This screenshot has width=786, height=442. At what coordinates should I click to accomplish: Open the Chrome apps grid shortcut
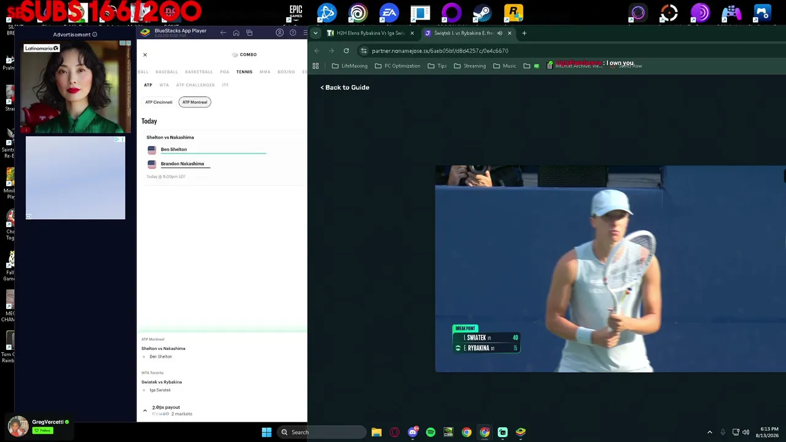click(316, 66)
